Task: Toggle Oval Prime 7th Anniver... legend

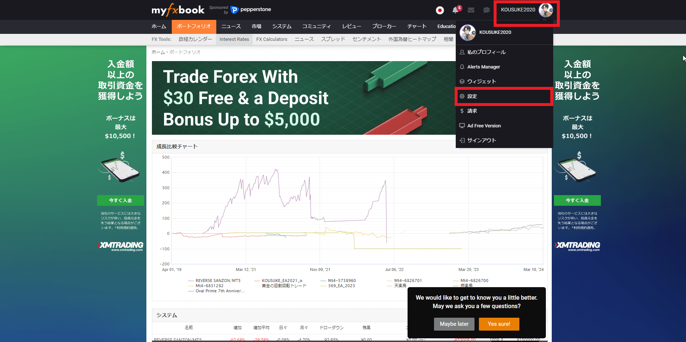Action: tap(217, 291)
